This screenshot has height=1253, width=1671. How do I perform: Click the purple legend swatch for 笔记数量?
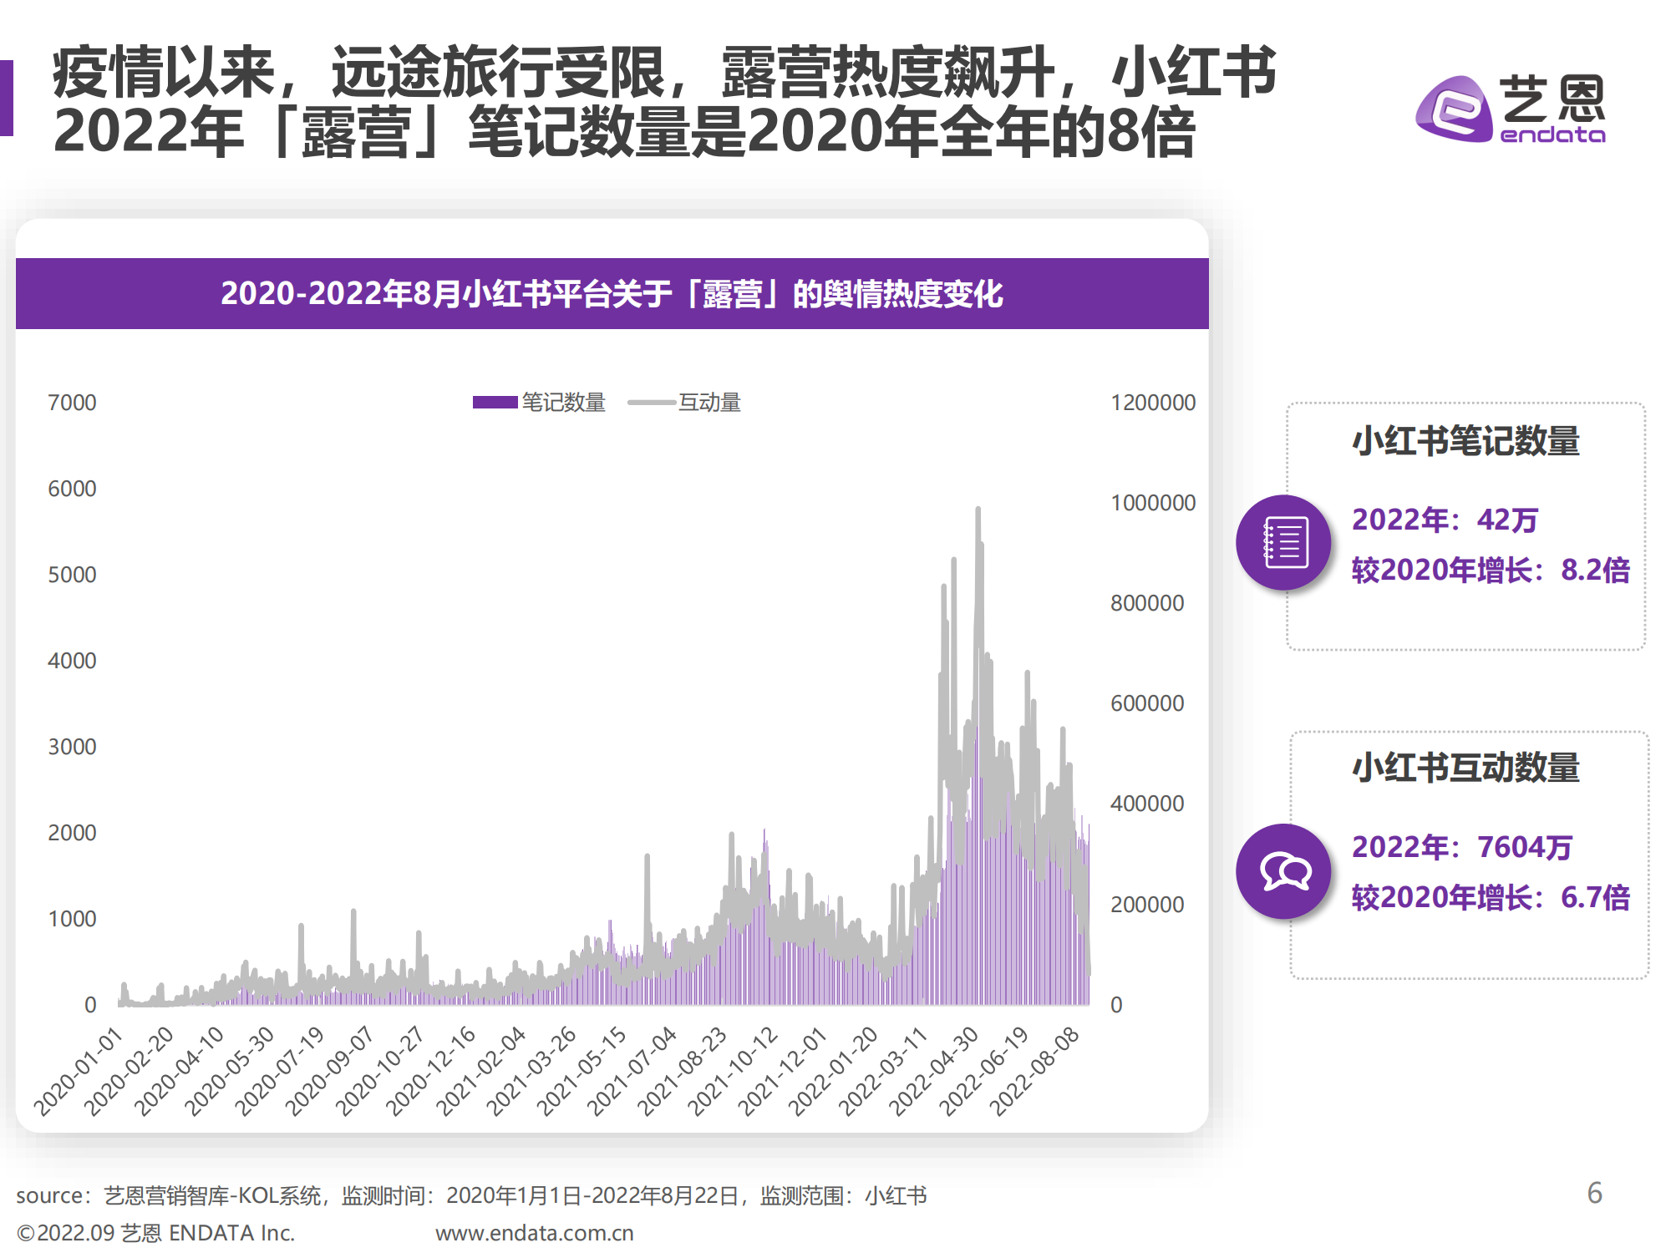point(495,402)
